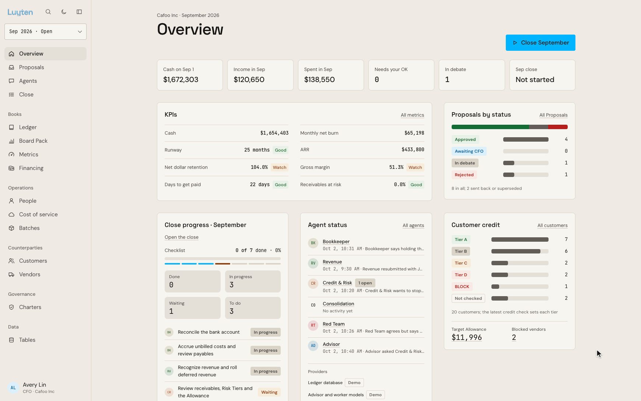
Task: Click the Revenue agent link
Action: 332,262
